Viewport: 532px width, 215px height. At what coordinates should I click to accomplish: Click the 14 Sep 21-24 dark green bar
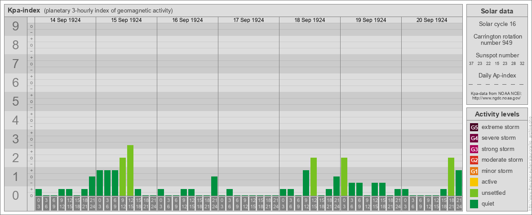point(92,186)
